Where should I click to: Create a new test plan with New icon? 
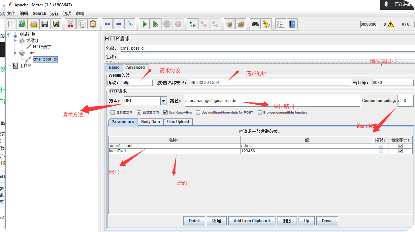pyautogui.click(x=12, y=24)
